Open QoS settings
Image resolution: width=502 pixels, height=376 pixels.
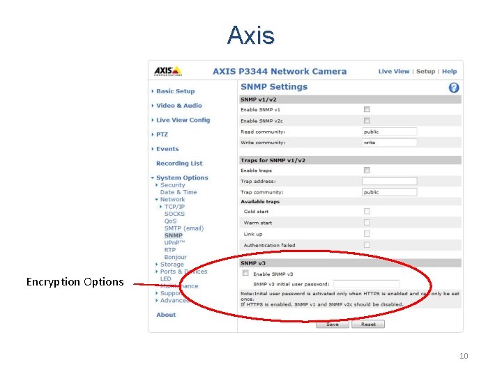(x=170, y=221)
